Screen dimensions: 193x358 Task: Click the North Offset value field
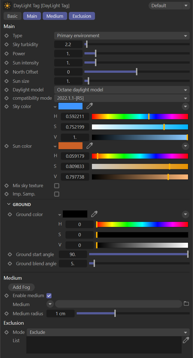pyautogui.click(x=68, y=72)
